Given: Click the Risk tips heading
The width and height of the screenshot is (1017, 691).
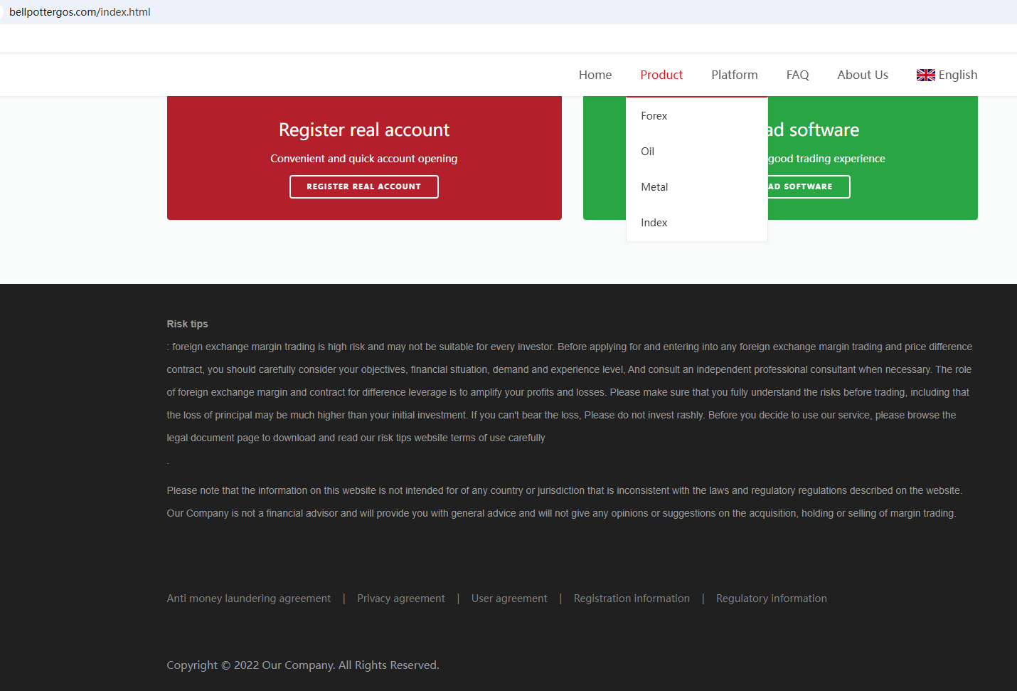Looking at the screenshot, I should pyautogui.click(x=187, y=324).
